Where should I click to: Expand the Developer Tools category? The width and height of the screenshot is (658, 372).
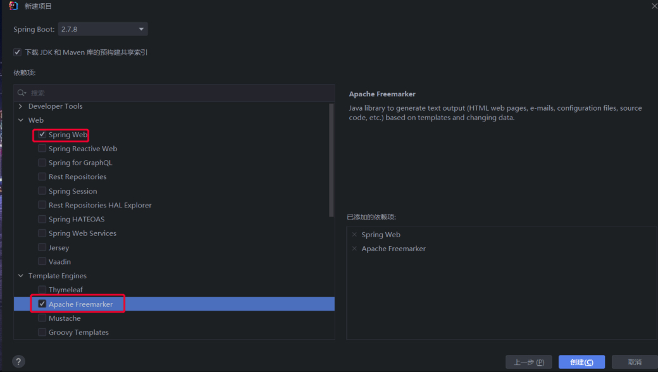20,106
